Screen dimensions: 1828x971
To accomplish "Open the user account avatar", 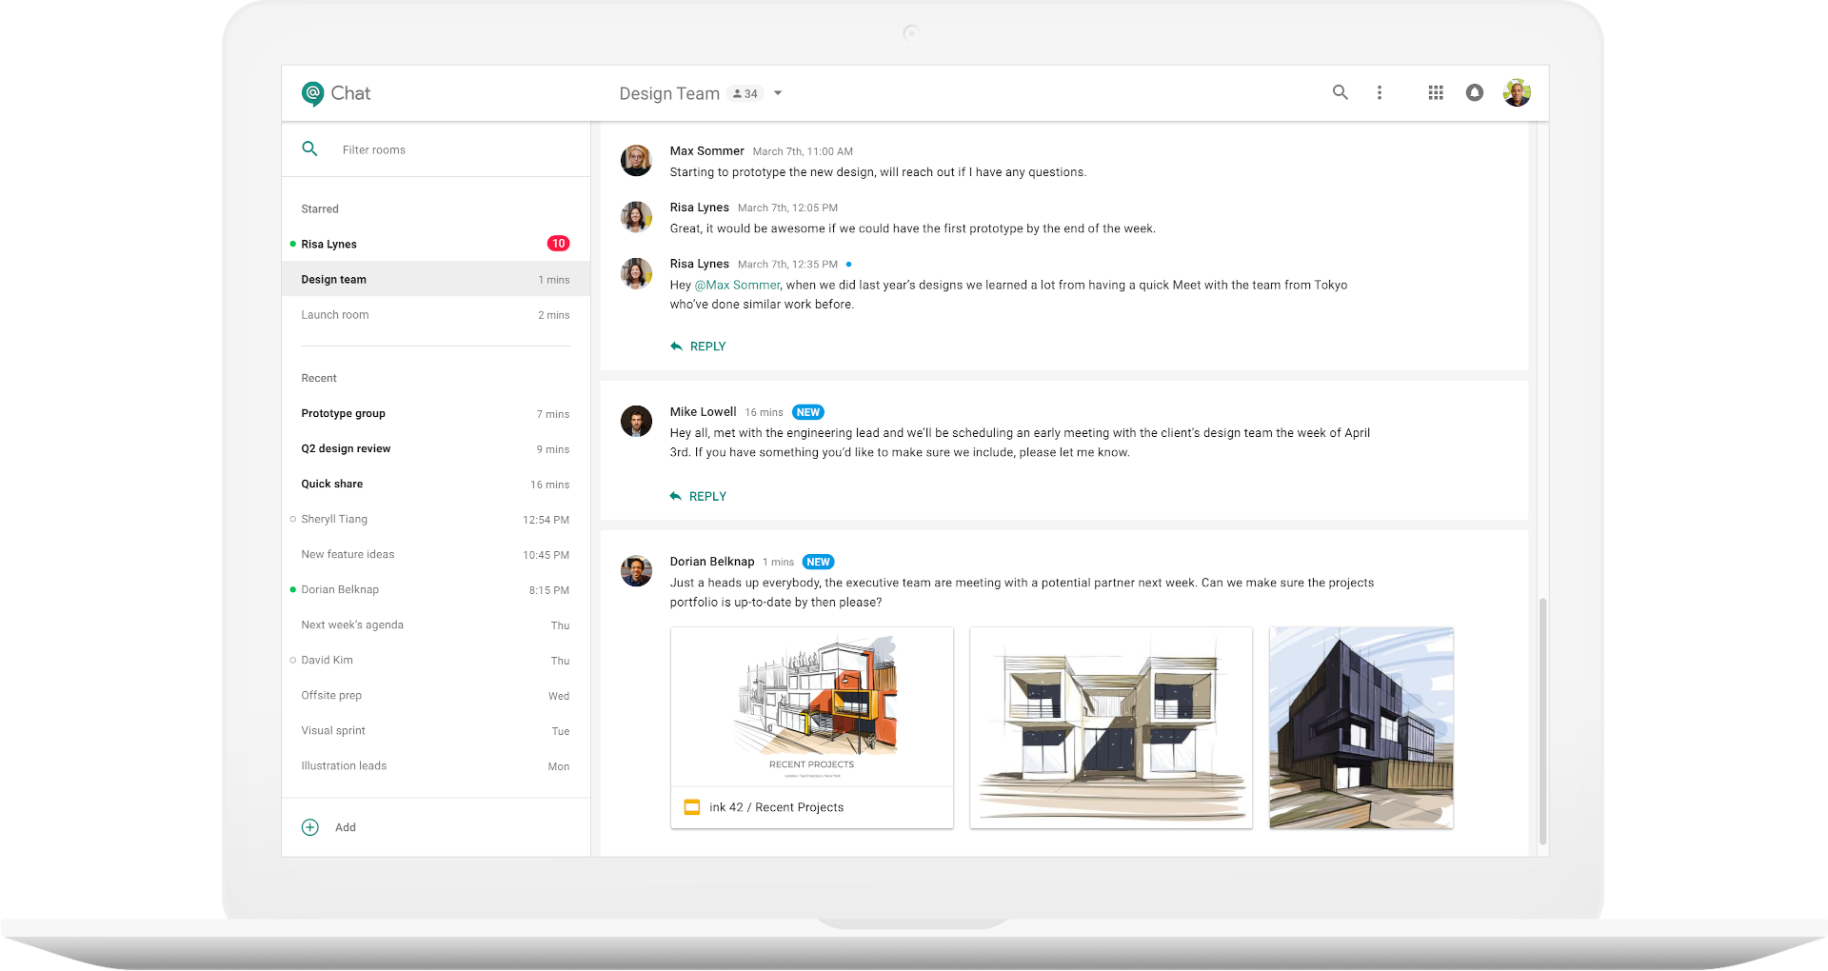I will pos(1517,92).
